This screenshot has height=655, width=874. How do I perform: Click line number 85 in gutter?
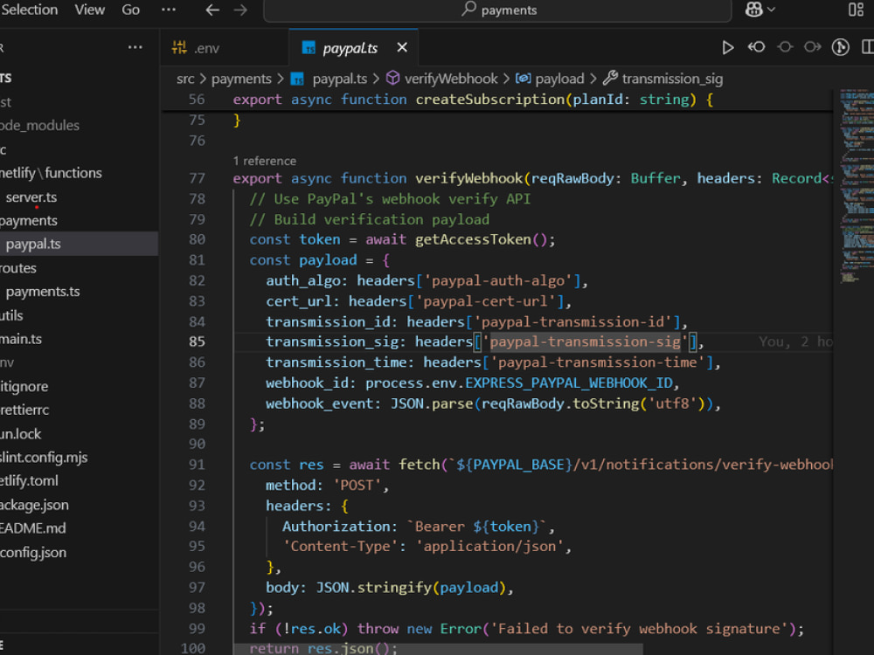pyautogui.click(x=197, y=341)
